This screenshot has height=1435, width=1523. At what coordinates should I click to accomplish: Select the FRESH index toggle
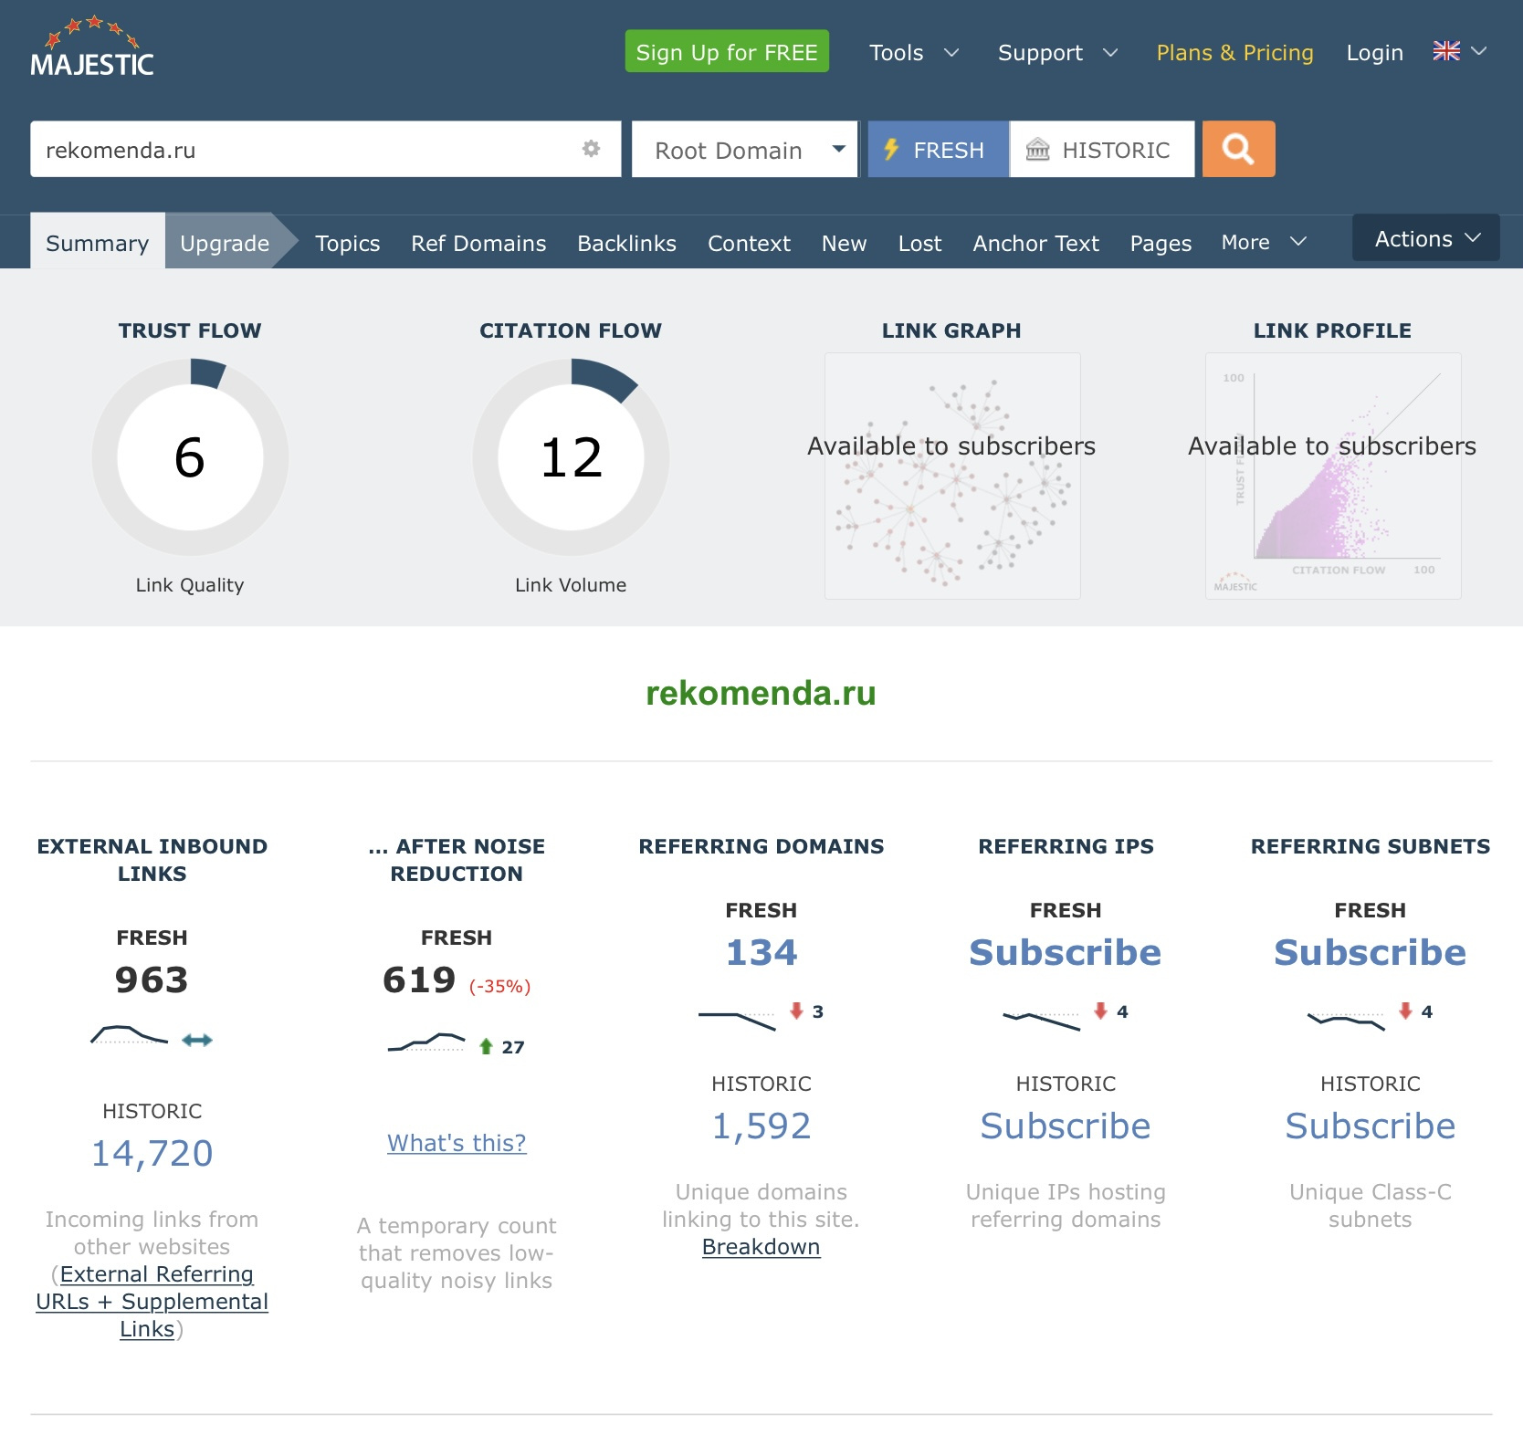point(939,149)
